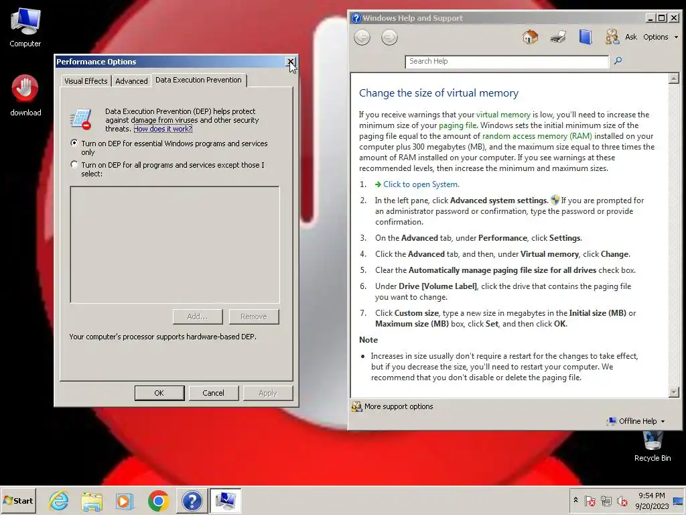Image resolution: width=686 pixels, height=515 pixels.
Task: Click the taskbar clock showing 9:54 PM
Action: pyautogui.click(x=652, y=500)
